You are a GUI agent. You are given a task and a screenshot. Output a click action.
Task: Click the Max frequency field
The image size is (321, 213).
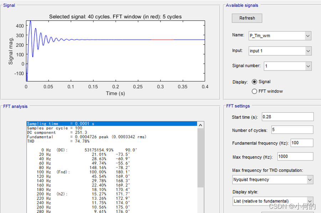[295, 156]
